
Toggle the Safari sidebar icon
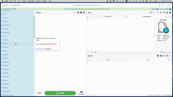(x=10, y=5)
